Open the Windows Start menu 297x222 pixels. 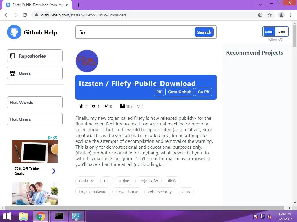pos(7,216)
